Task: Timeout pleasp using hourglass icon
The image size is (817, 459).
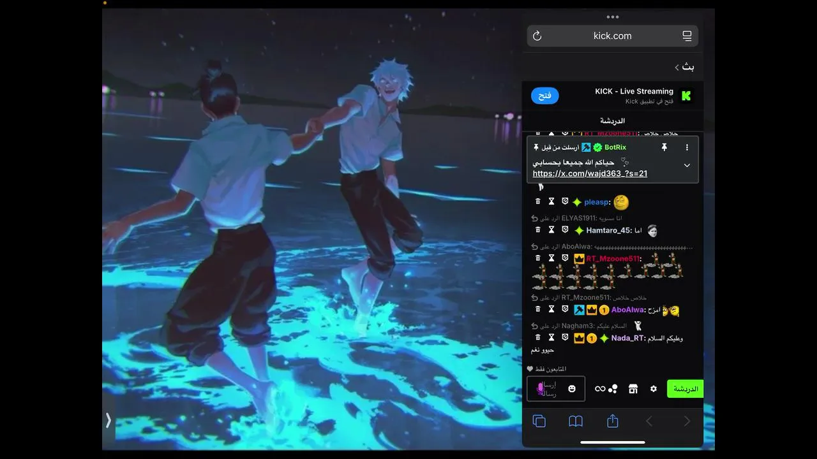Action: [551, 201]
